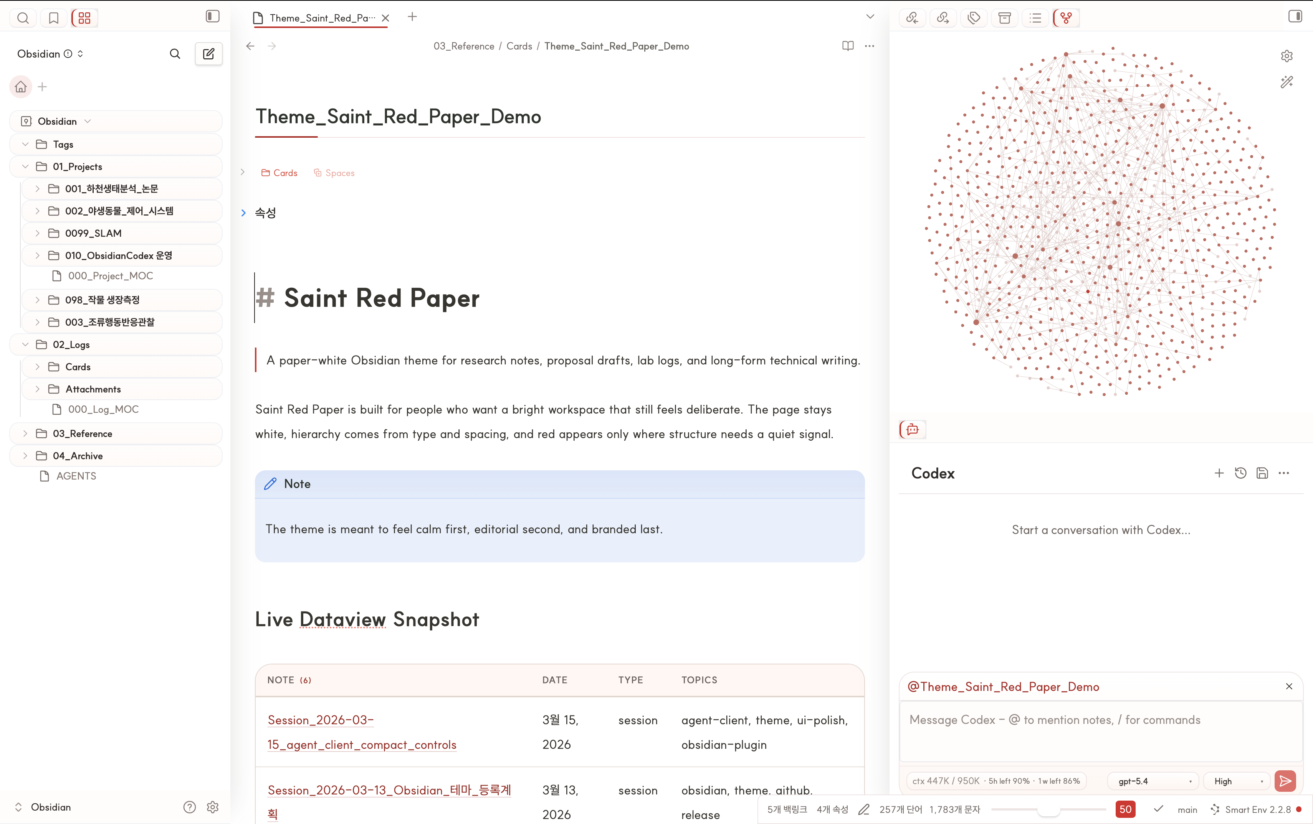Open the gpt-5.4 model dropdown
The height and width of the screenshot is (824, 1313).
click(x=1153, y=781)
